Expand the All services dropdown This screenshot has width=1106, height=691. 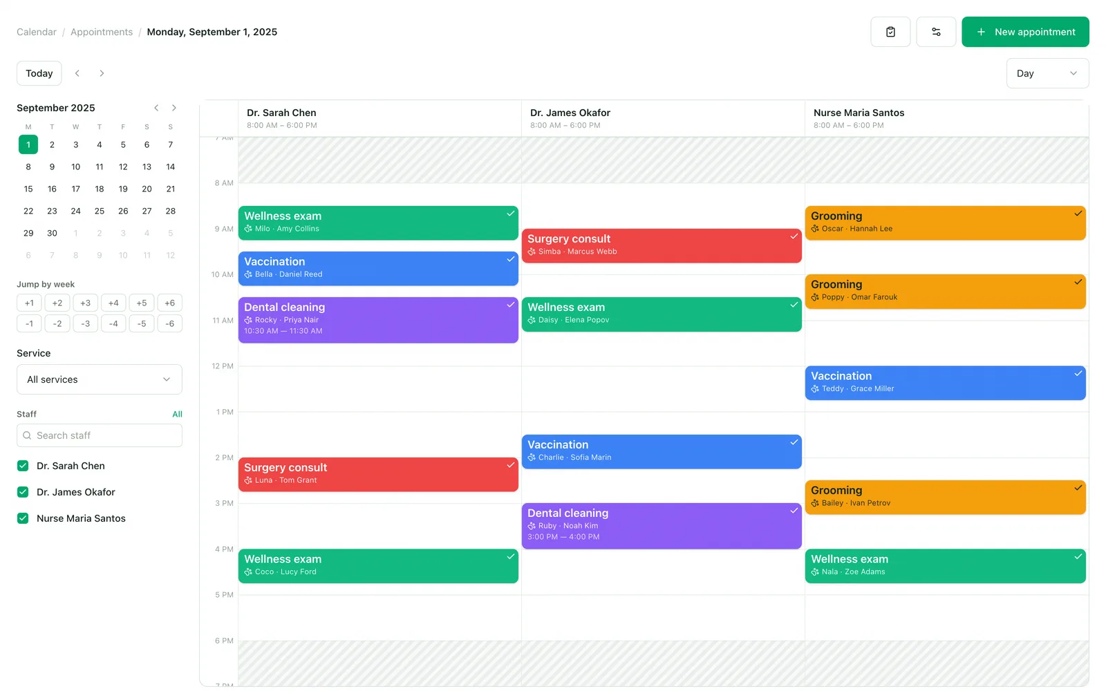click(x=100, y=379)
